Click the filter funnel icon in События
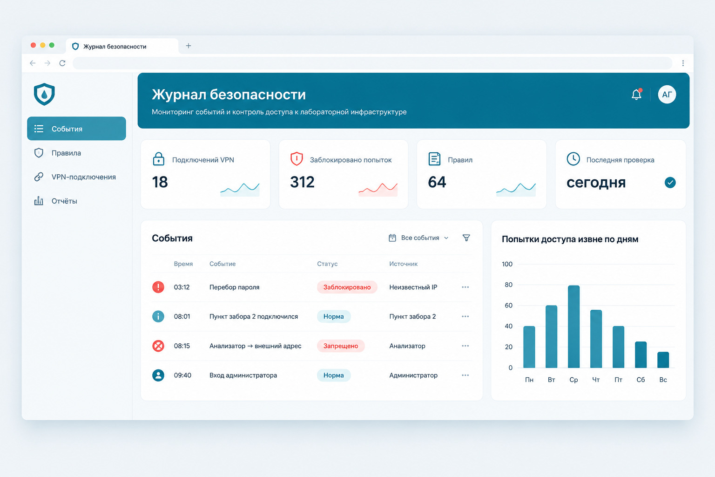 pyautogui.click(x=466, y=238)
